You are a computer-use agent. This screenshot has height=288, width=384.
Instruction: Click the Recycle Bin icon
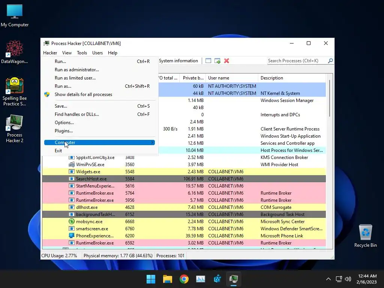click(x=365, y=235)
